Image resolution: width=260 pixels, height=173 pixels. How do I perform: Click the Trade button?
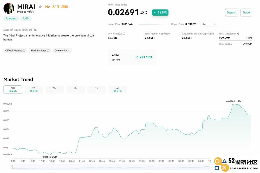pyautogui.click(x=246, y=13)
